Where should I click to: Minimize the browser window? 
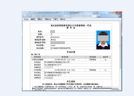click(110, 12)
